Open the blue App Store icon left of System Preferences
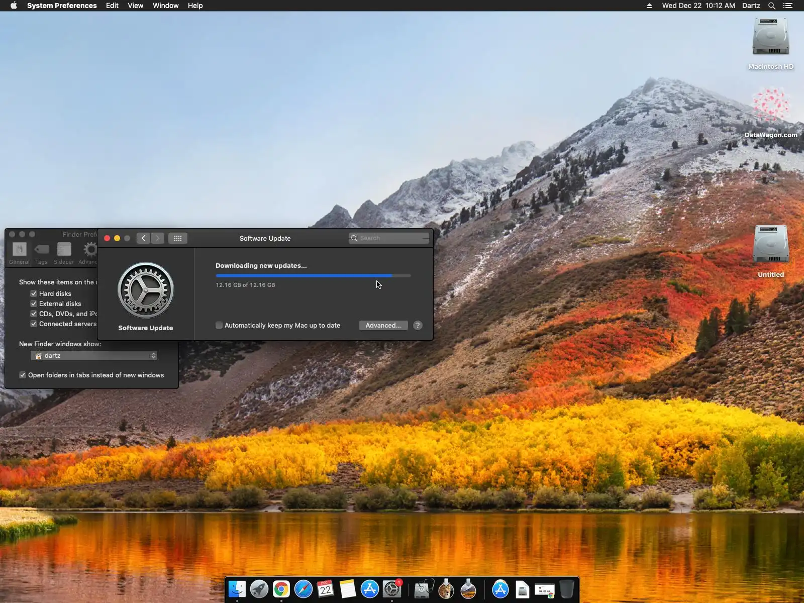Image resolution: width=804 pixels, height=603 pixels. coord(370,589)
